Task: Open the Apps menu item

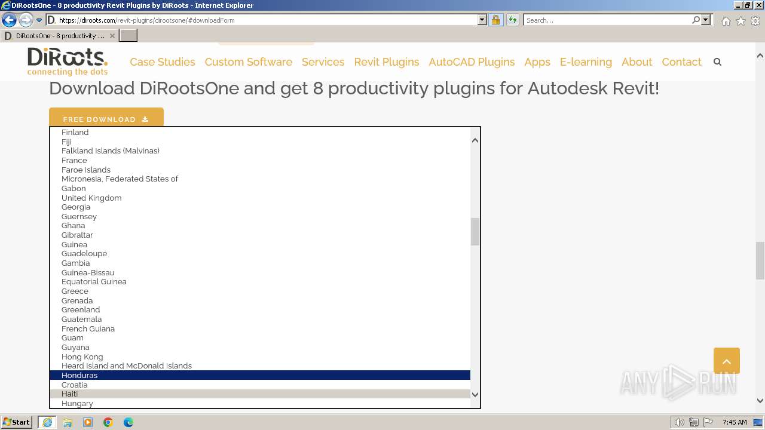Action: (x=537, y=62)
